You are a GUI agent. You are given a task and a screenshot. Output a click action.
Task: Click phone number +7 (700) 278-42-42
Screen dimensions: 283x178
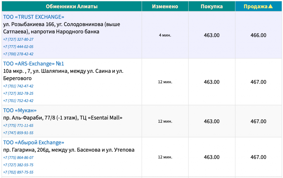pyautogui.click(x=18, y=54)
